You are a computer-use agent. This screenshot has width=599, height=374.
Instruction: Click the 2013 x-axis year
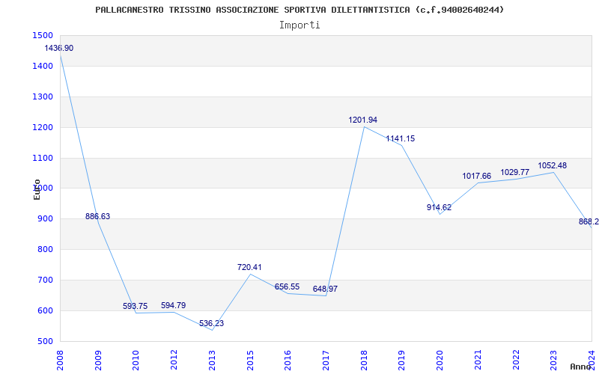pos(212,360)
